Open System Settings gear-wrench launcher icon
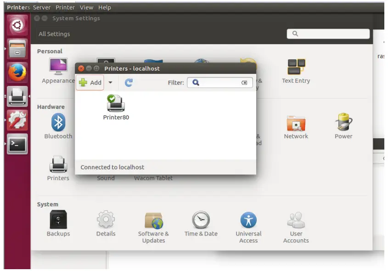 [17, 120]
